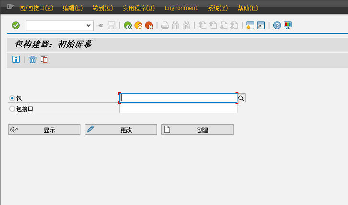Click the Delete trash can icon

point(33,59)
